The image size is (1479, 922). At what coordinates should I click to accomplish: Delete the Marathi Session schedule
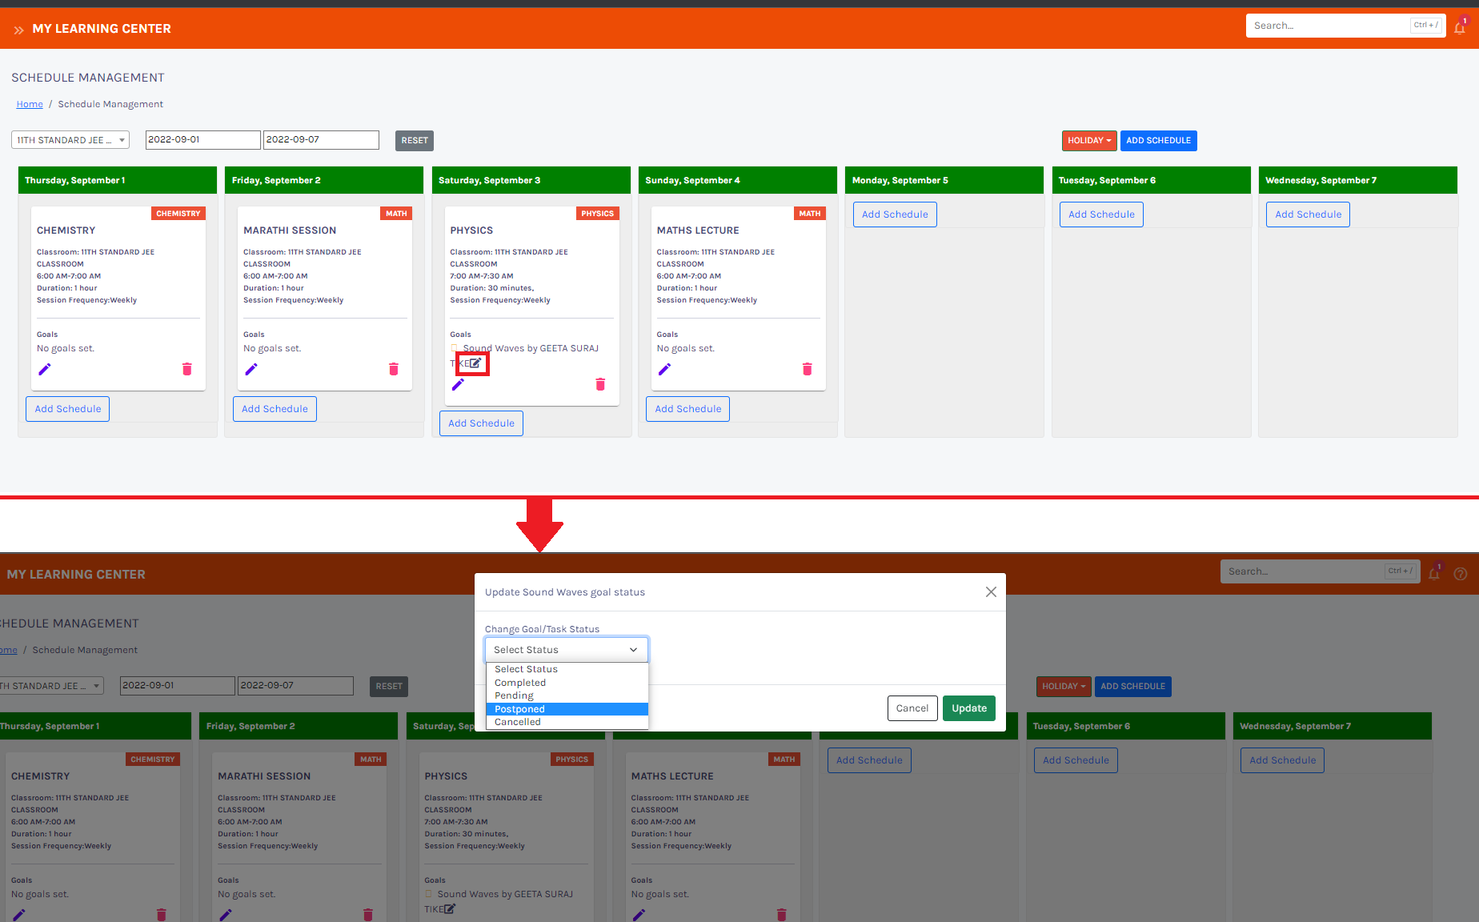click(x=394, y=369)
